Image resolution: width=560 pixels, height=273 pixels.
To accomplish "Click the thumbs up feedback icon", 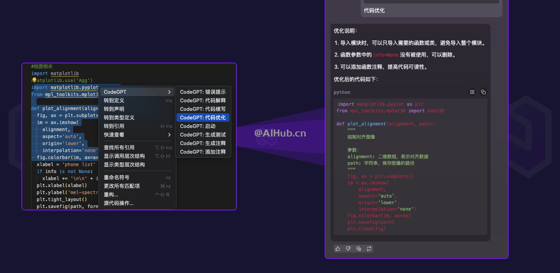I will (x=338, y=248).
